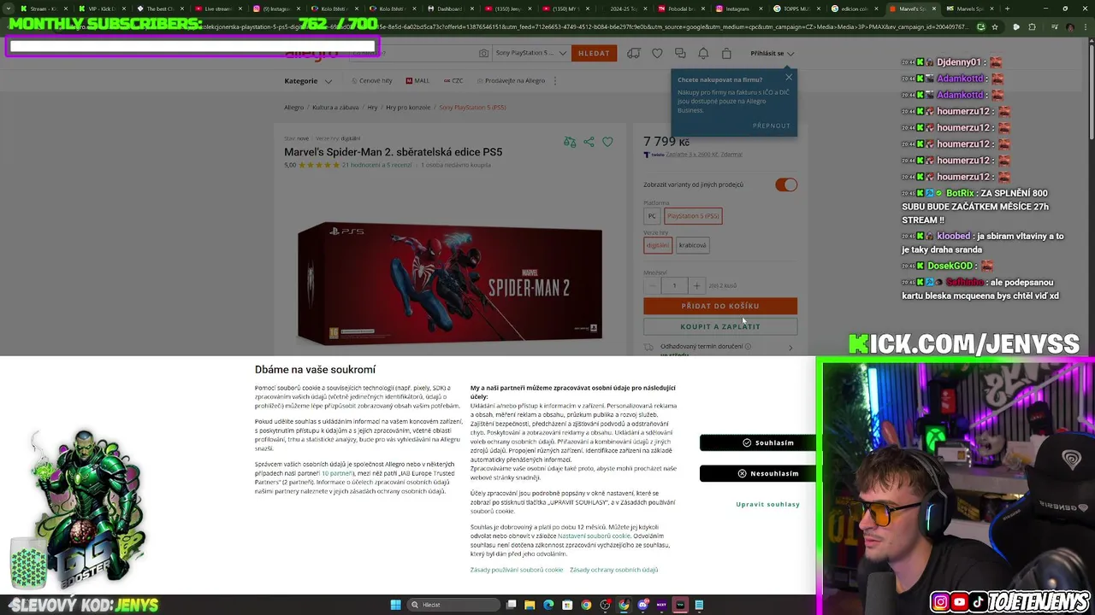Expand delivery estimate chevron arrow
The image size is (1095, 615).
coord(790,348)
